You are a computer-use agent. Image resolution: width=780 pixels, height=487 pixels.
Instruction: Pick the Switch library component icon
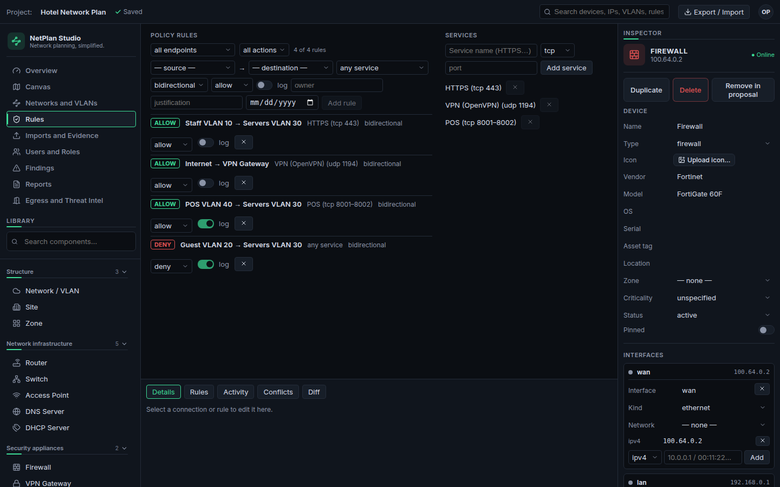point(16,379)
